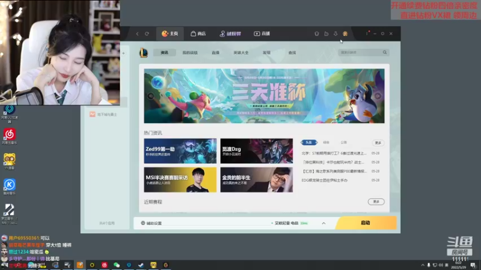The width and height of the screenshot is (481, 270).
Task: Show the next banner slide
Action: click(378, 96)
